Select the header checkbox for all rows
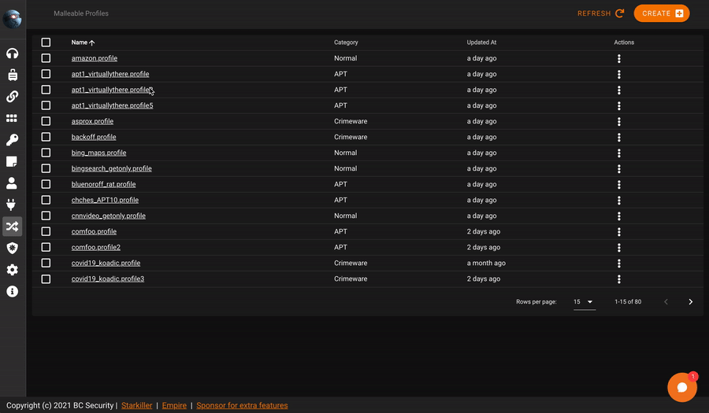 pyautogui.click(x=46, y=42)
